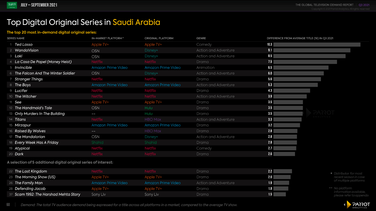Click Amazon Prime Video in-market platform for Mirzapur
The height and width of the screenshot is (211, 376).
coord(110,125)
